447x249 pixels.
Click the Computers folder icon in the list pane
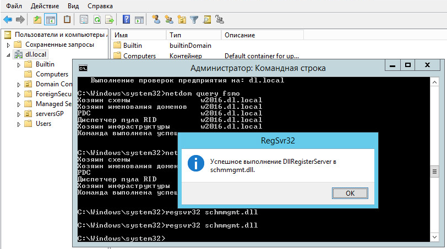[x=117, y=56]
